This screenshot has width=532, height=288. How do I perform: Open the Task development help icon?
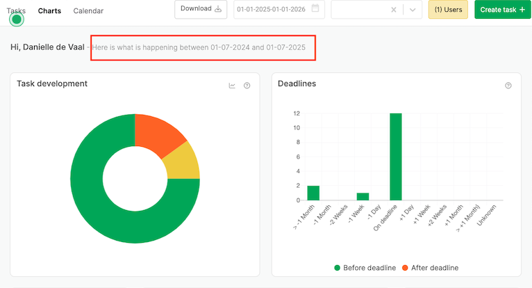point(247,86)
